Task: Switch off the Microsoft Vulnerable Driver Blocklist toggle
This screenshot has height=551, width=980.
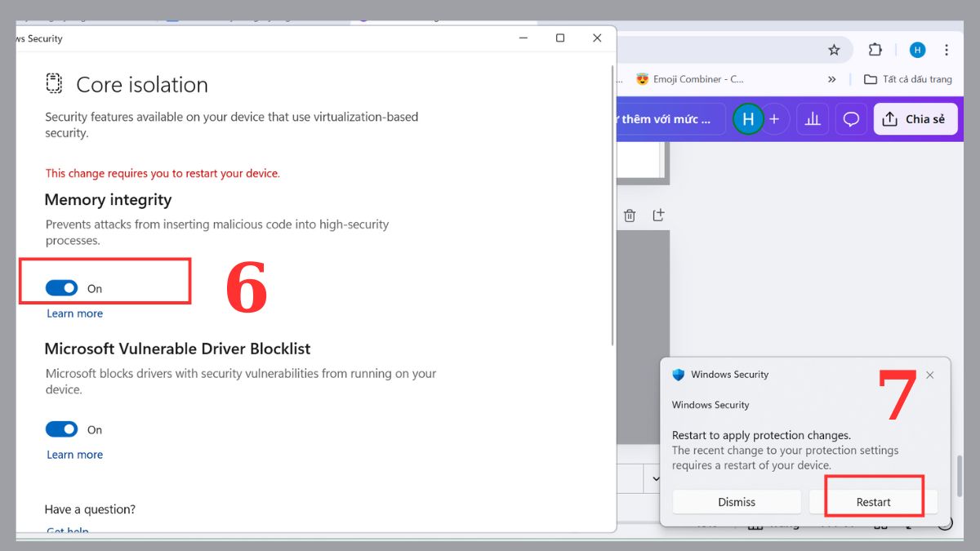Action: [x=61, y=429]
